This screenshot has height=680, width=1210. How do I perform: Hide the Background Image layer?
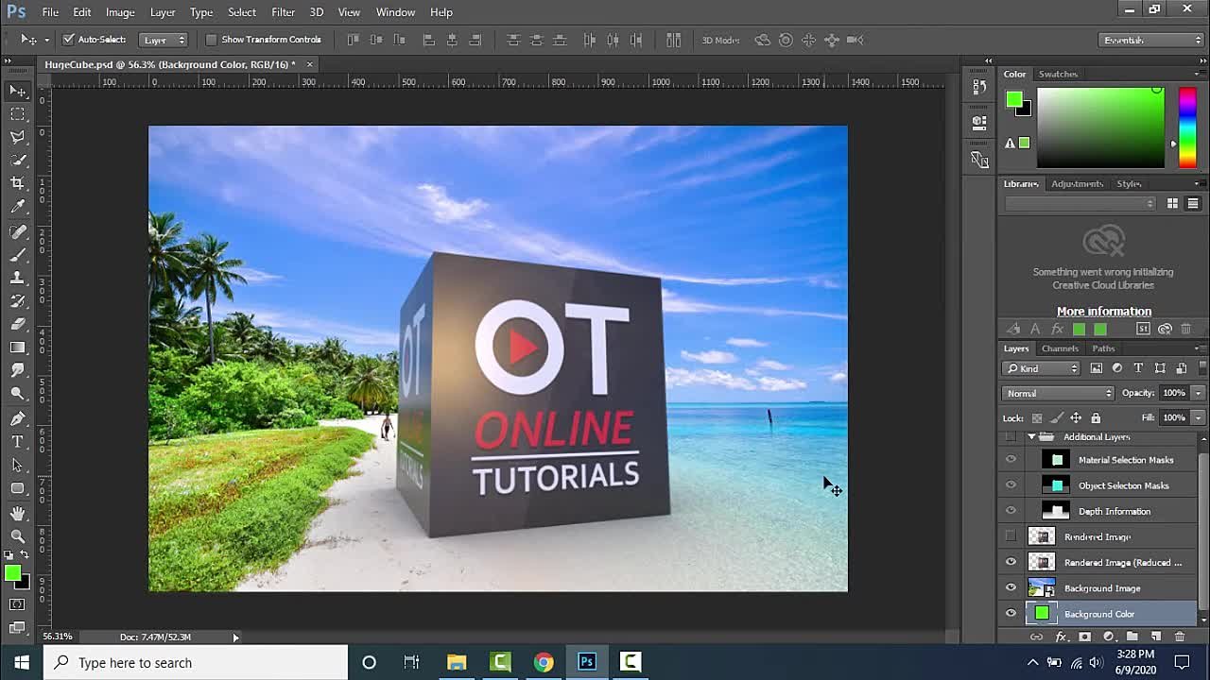pos(1011,587)
